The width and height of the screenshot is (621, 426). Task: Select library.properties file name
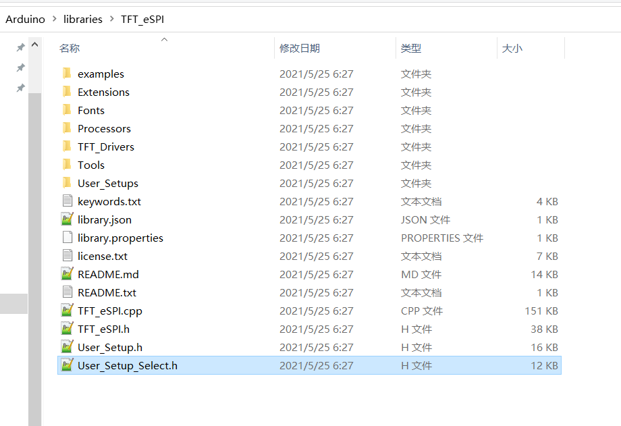click(x=120, y=238)
